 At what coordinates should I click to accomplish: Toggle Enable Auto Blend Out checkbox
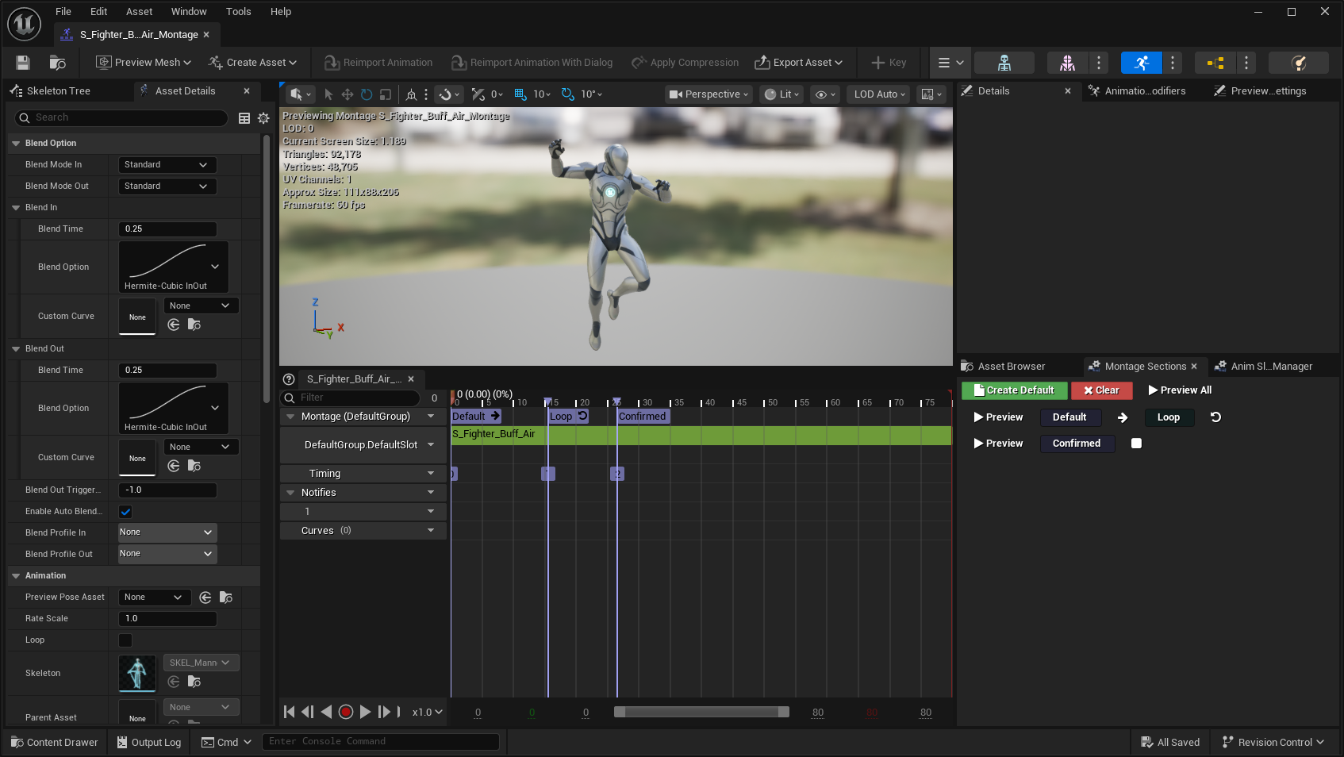click(125, 512)
